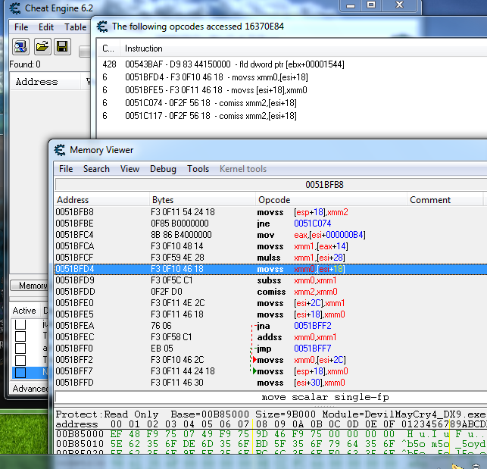Viewport: 487px width, 469px height.
Task: Click the Open Process computer icon
Action: [x=20, y=47]
